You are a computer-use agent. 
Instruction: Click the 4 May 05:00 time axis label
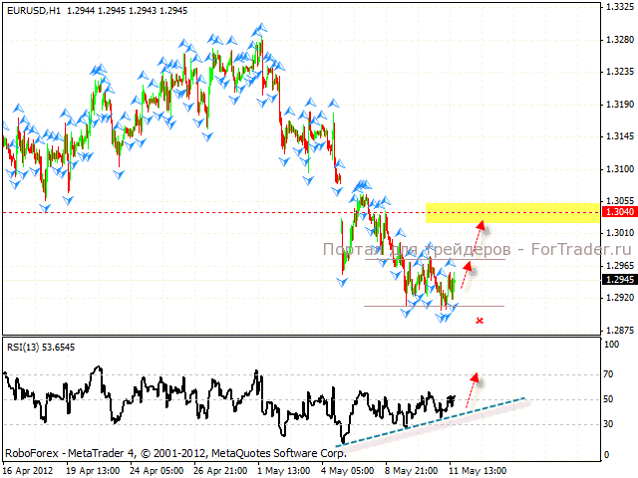pyautogui.click(x=349, y=468)
